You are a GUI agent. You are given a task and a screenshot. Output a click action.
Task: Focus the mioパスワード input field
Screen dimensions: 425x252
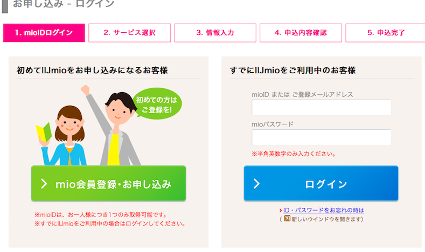pyautogui.click(x=321, y=137)
